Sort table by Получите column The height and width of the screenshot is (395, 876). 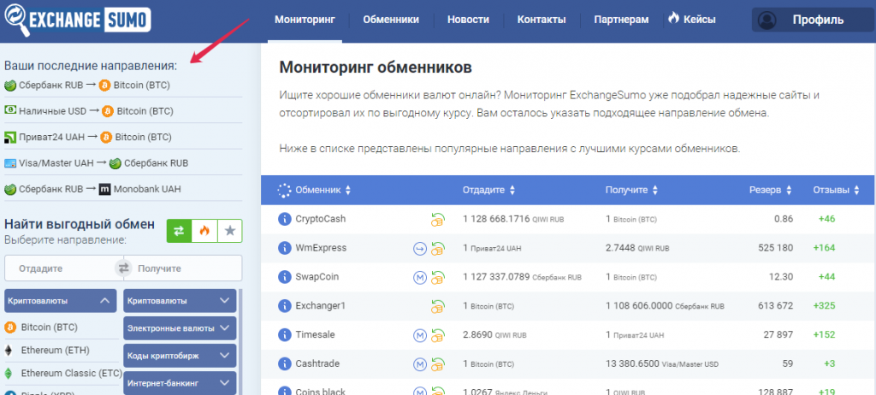(632, 190)
